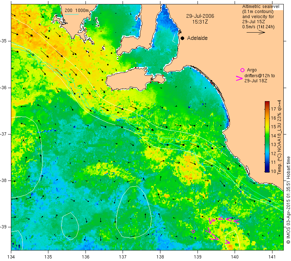Viewport: 291px width, 261px height.
Task: Click the colorbar value 11
Action: tap(274, 162)
